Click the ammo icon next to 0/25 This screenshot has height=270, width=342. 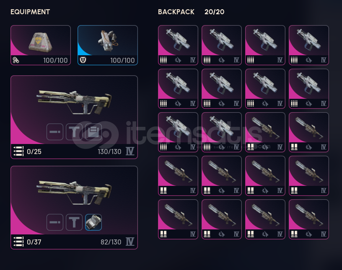(18, 151)
